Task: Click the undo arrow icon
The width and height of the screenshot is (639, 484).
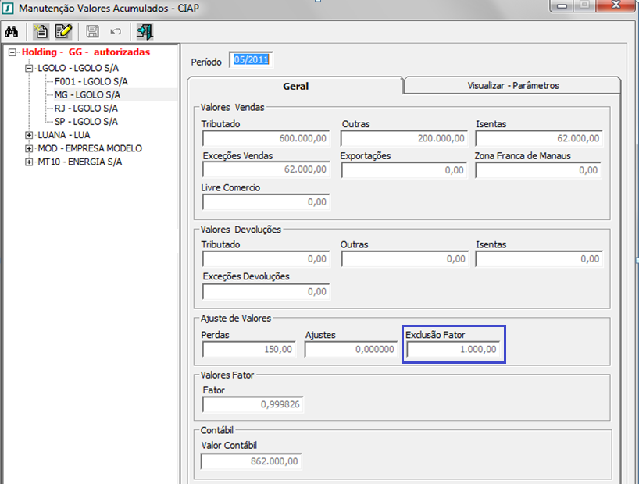Action: (116, 32)
